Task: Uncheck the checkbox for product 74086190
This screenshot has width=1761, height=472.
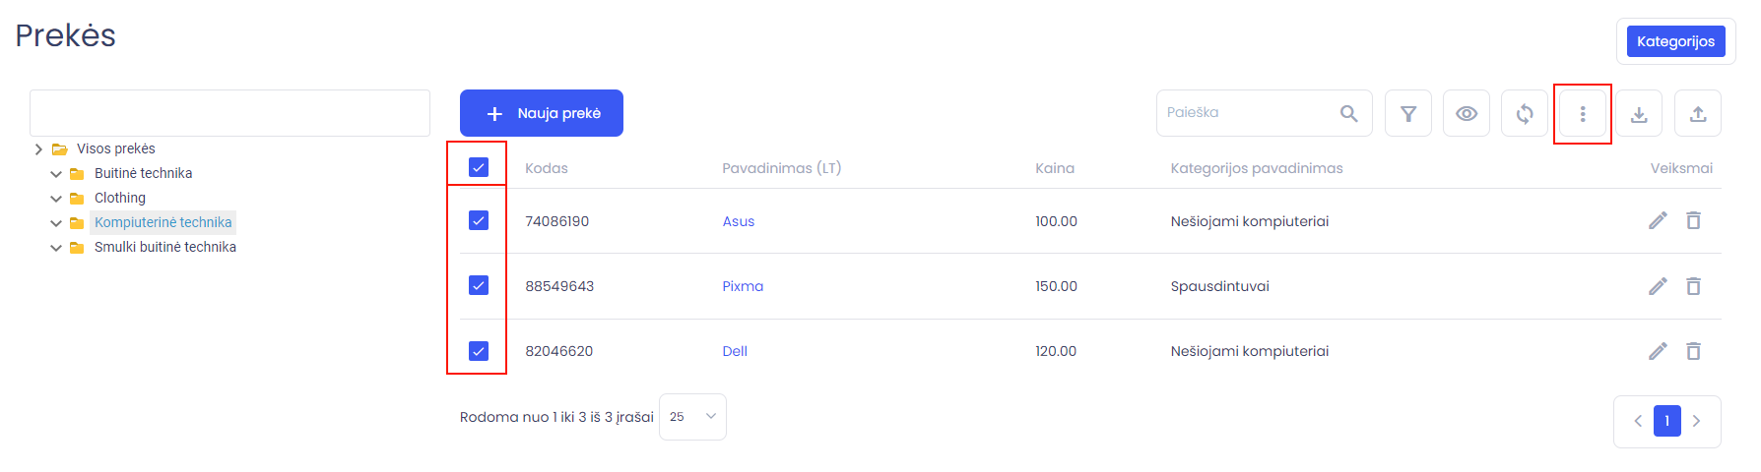Action: [479, 220]
